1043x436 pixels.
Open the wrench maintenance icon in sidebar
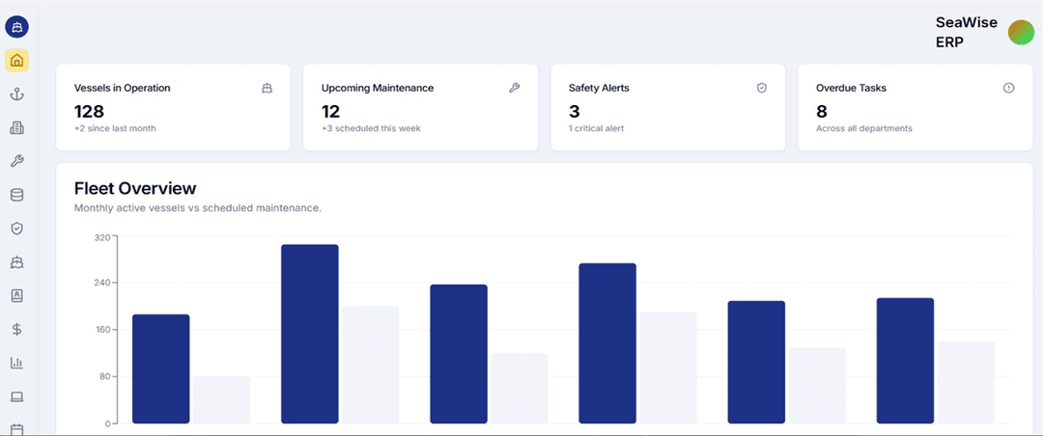pyautogui.click(x=16, y=161)
